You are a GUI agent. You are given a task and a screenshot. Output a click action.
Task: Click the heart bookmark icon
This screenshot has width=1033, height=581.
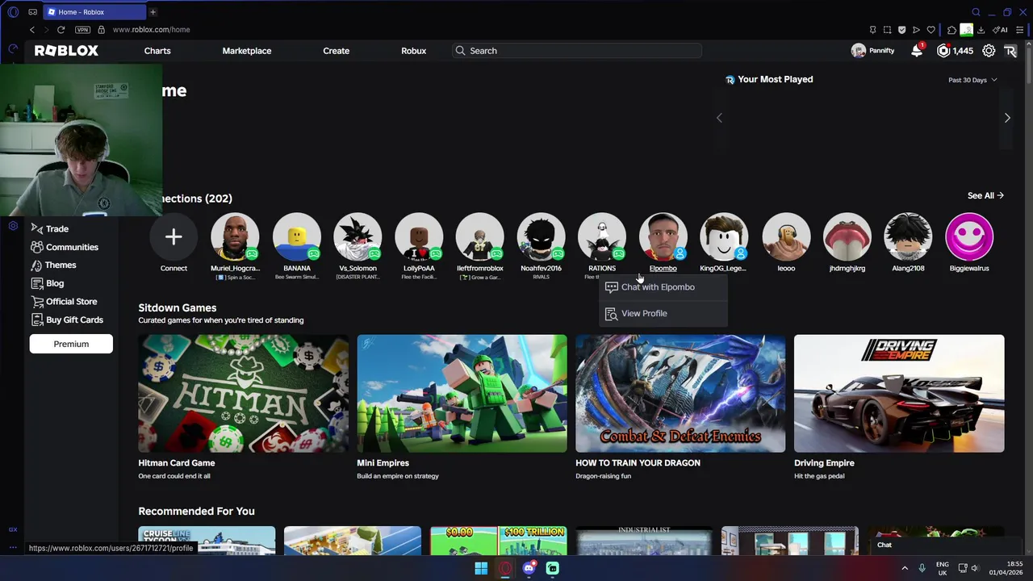tap(931, 30)
